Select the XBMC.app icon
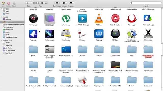This screenshot has height=91, width=163. (115, 34)
